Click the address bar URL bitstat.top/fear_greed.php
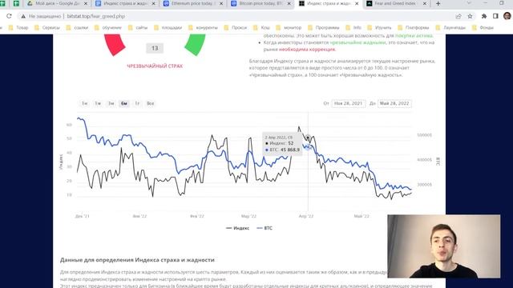This screenshot has height=288, width=513. (x=96, y=16)
